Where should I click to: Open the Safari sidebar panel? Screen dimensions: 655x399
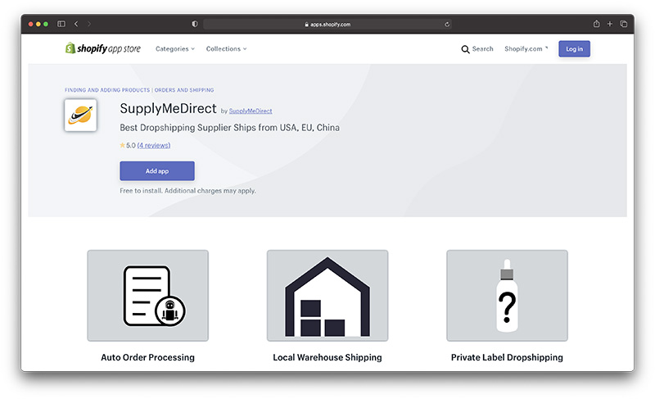coord(61,25)
